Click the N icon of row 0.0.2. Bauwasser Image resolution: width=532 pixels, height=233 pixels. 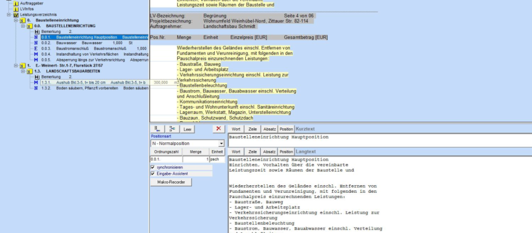point(36,43)
